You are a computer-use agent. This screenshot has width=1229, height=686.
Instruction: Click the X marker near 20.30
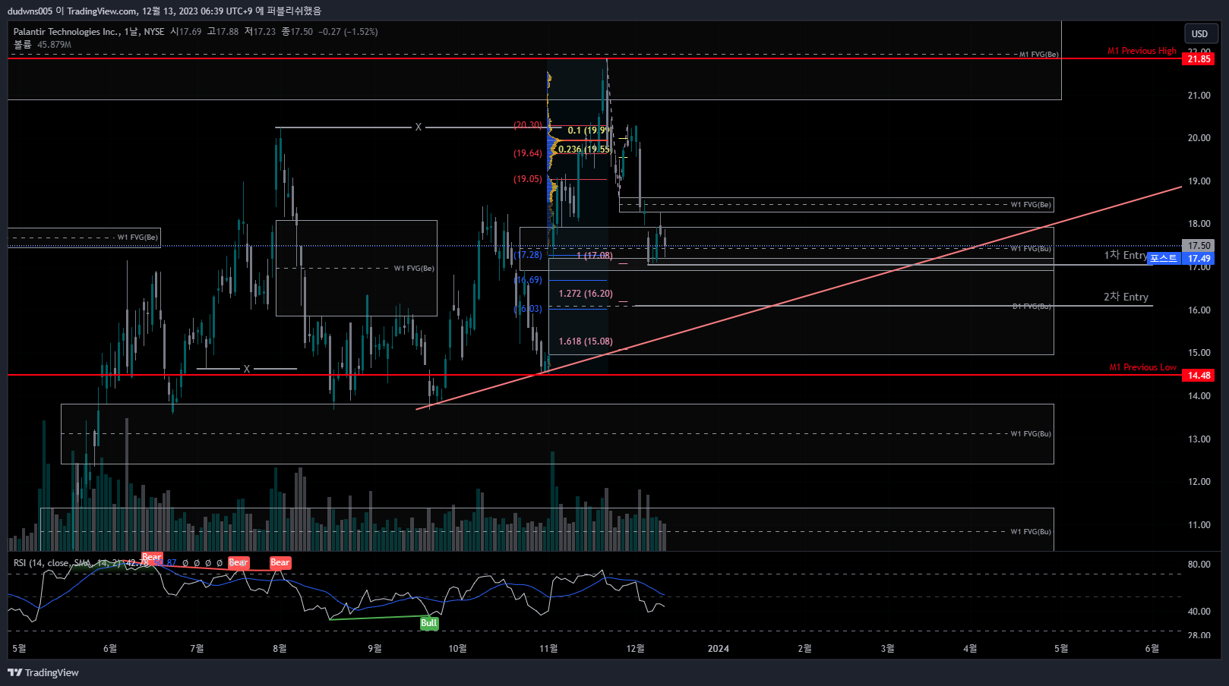click(418, 127)
